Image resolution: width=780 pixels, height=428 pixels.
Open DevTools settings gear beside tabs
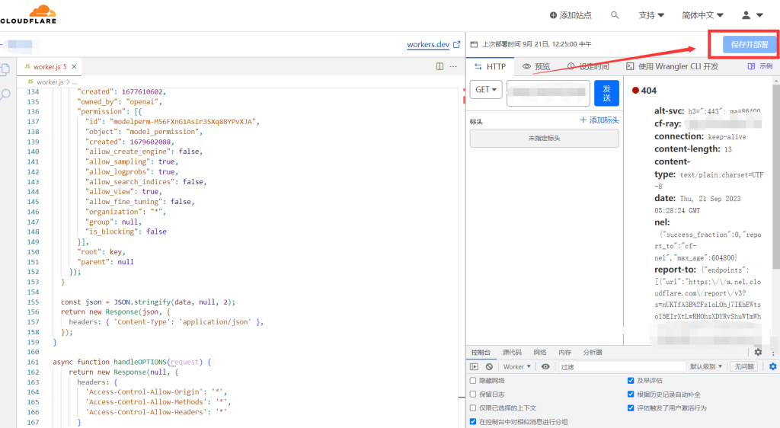[x=758, y=352]
